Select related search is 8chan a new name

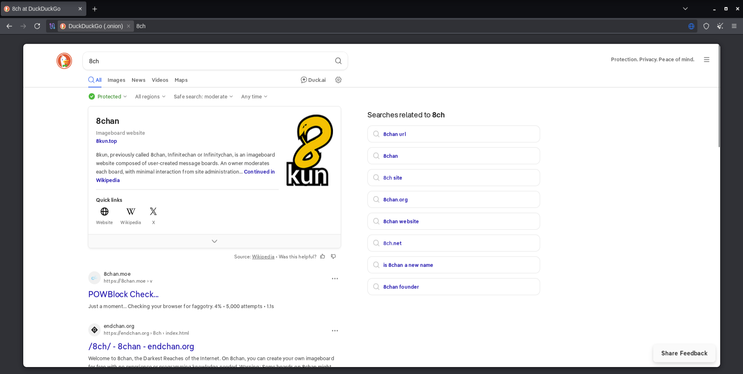click(x=454, y=265)
